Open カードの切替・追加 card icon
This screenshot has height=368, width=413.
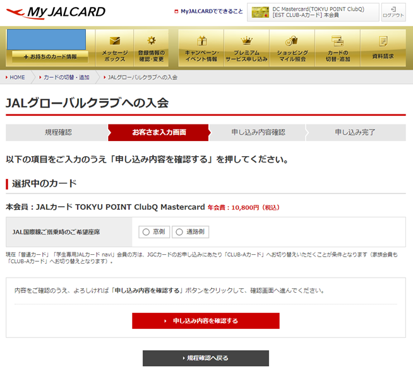click(x=337, y=40)
